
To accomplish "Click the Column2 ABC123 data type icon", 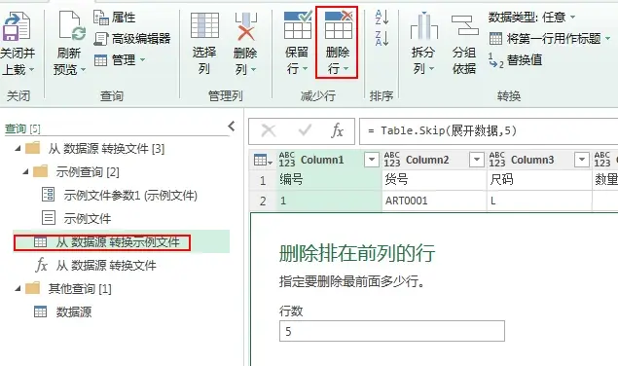I will click(x=392, y=160).
